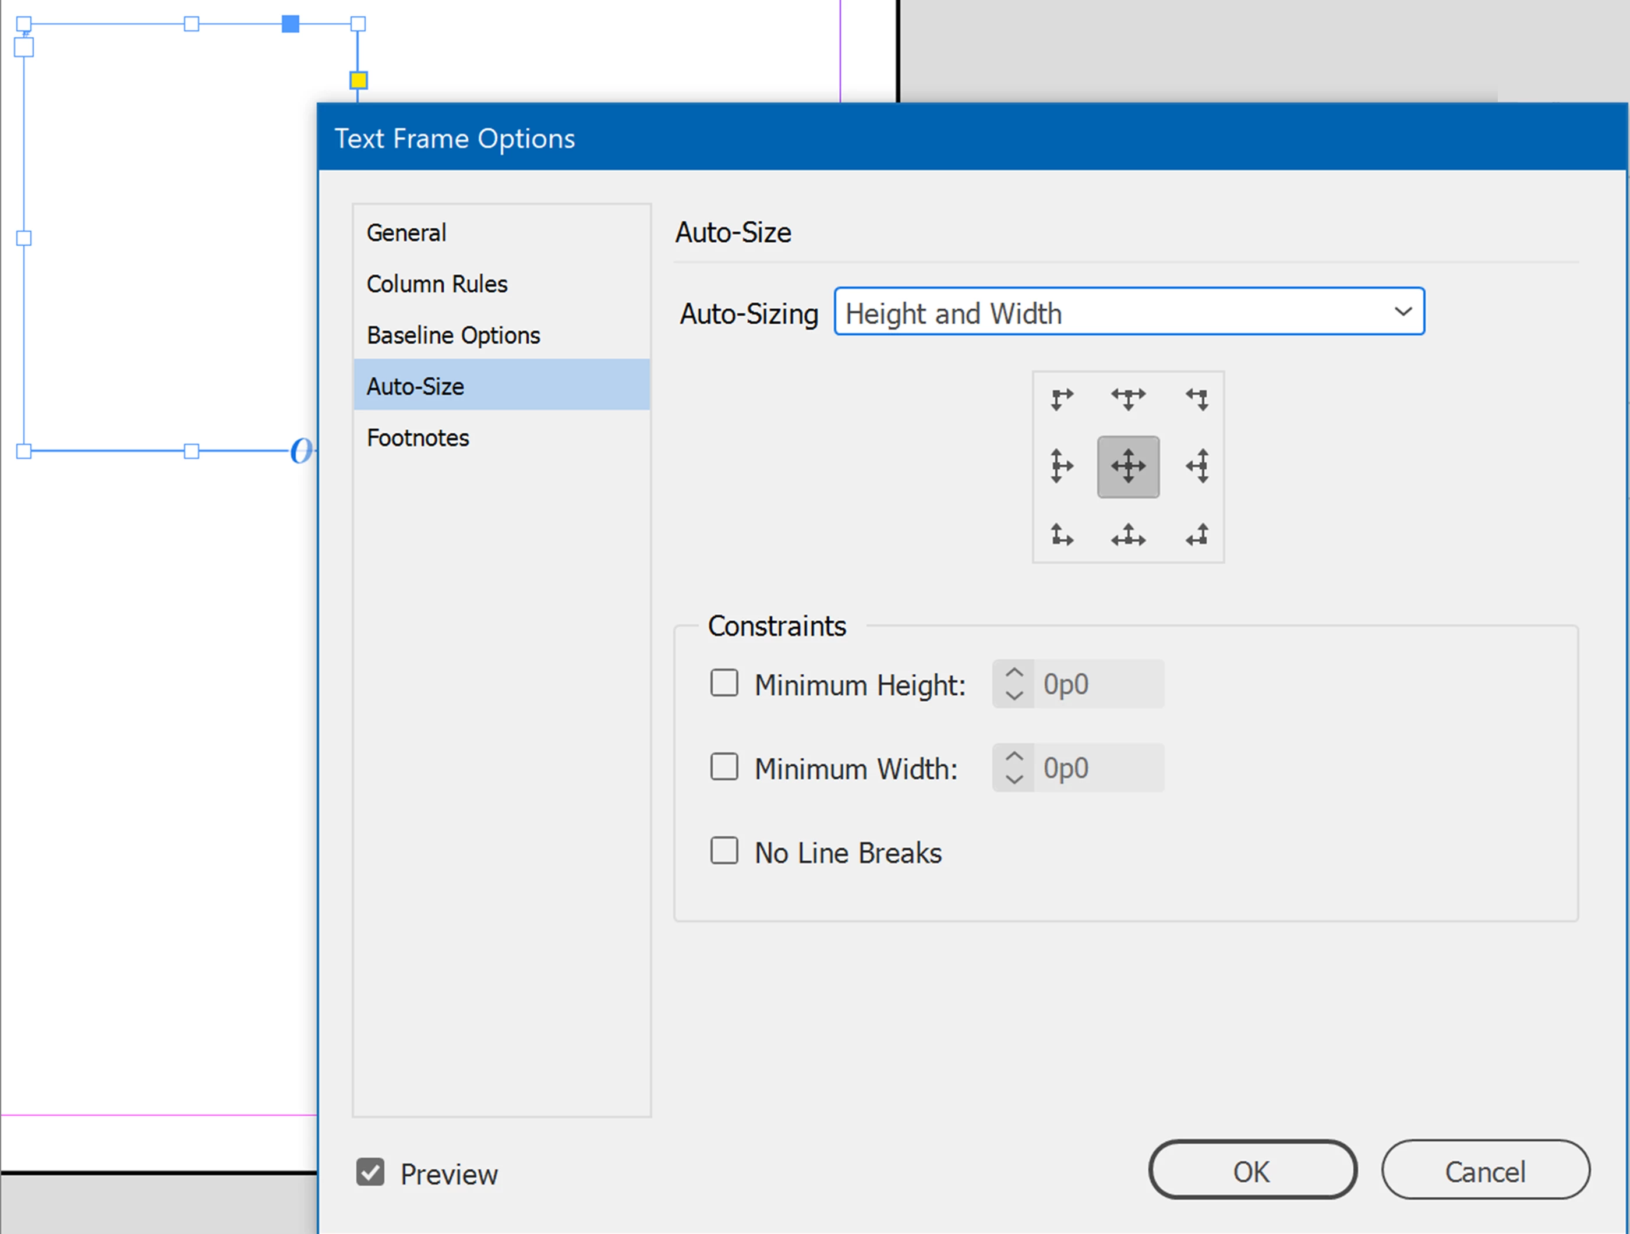This screenshot has width=1630, height=1234.
Task: Click the yellow anchored-object square on frame
Action: click(358, 80)
